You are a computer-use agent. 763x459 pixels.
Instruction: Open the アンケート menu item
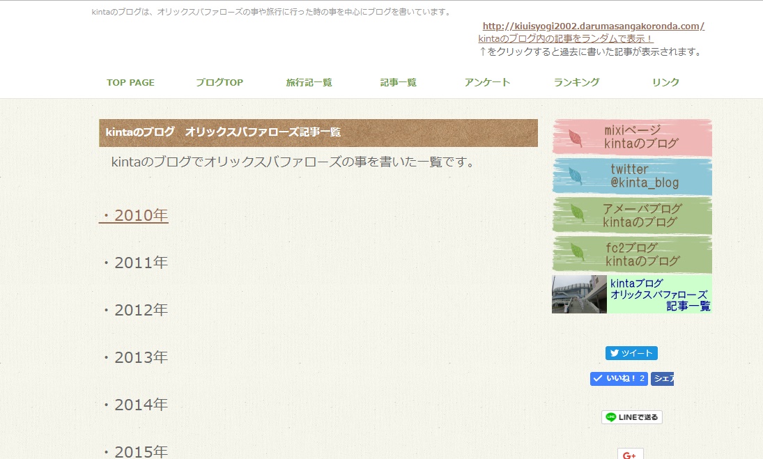487,83
